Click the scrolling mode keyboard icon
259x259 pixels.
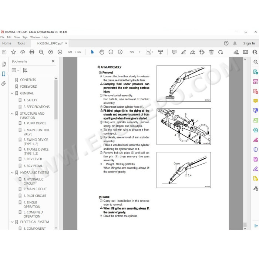(x=160, y=52)
